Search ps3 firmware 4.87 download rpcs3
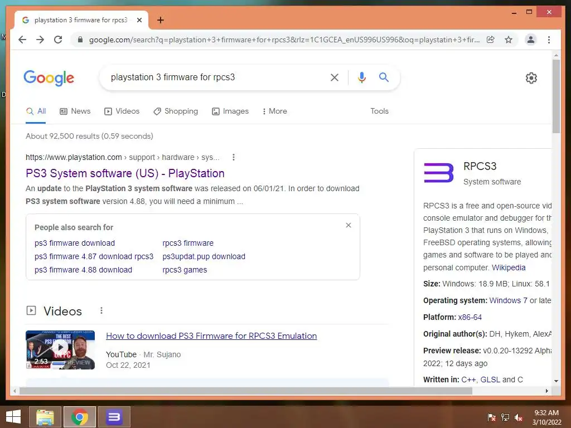 click(x=94, y=256)
